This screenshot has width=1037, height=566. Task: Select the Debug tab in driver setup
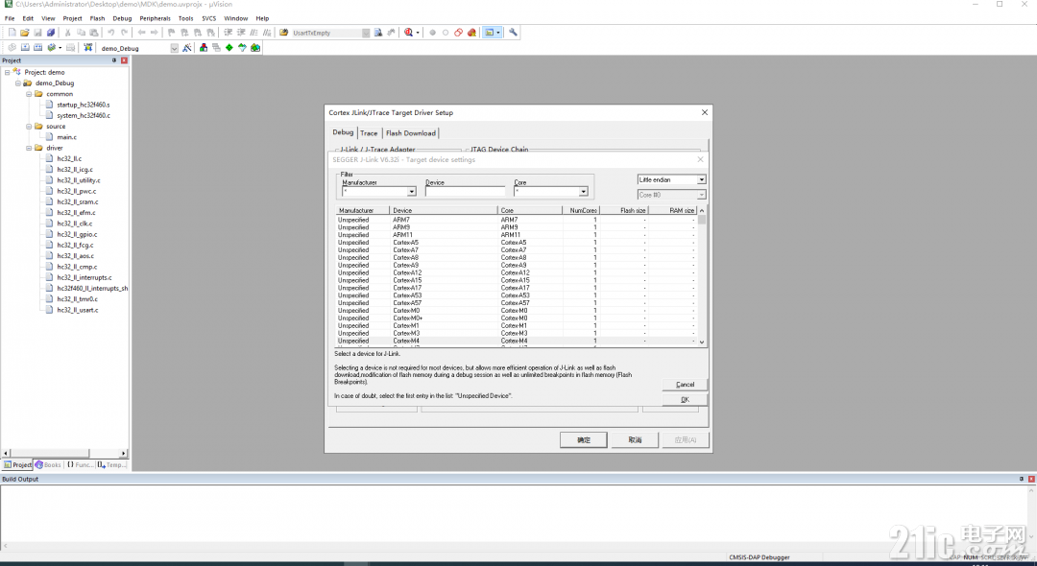(343, 132)
